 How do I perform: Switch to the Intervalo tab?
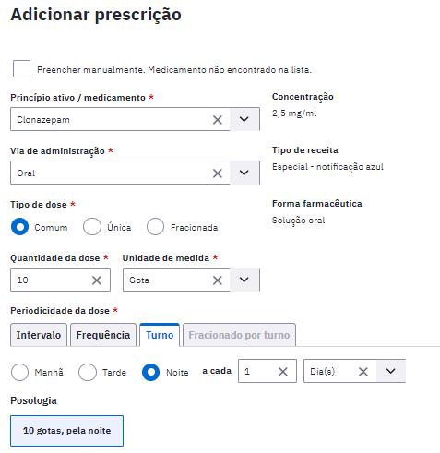(x=39, y=335)
